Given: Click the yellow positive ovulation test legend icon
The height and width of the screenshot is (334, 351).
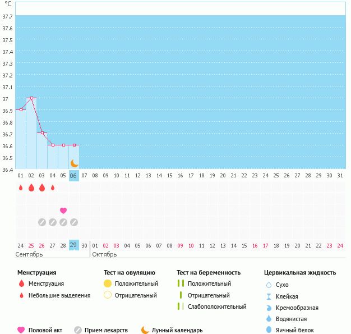Looking at the screenshot, I should click(x=108, y=283).
